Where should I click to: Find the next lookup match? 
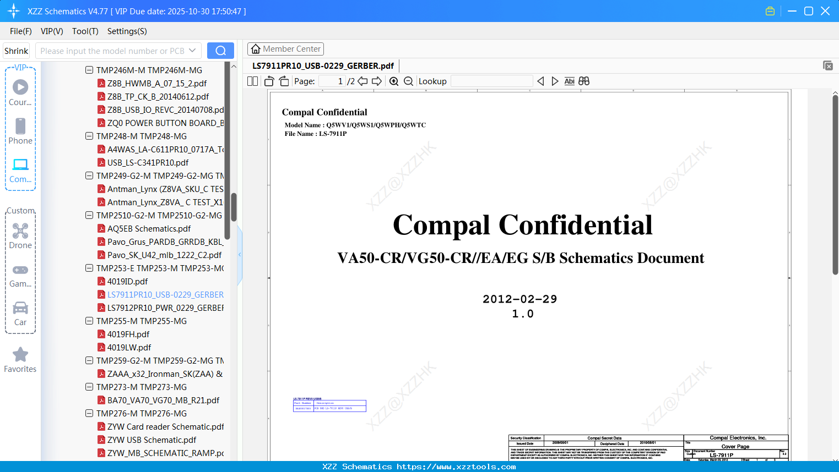pyautogui.click(x=555, y=81)
